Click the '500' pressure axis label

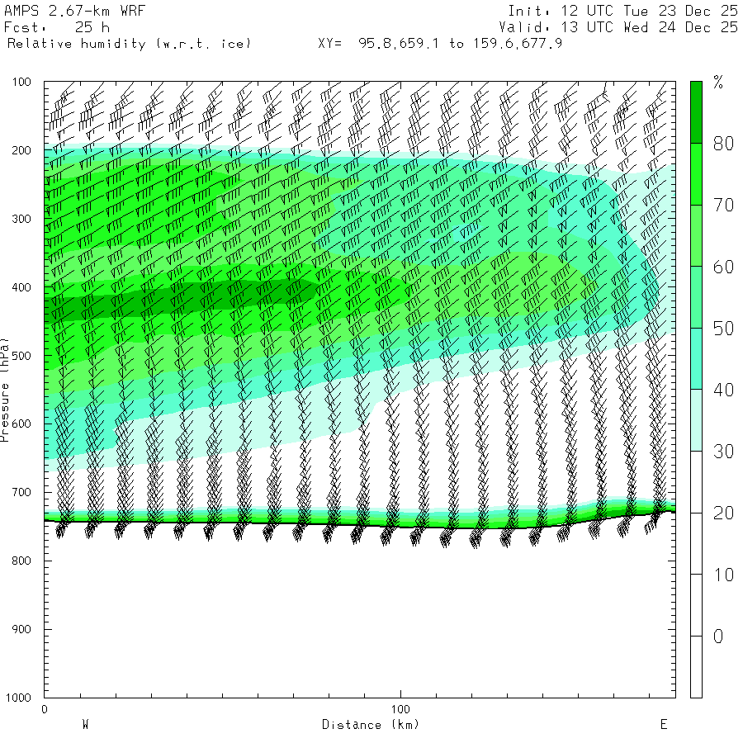[21, 356]
